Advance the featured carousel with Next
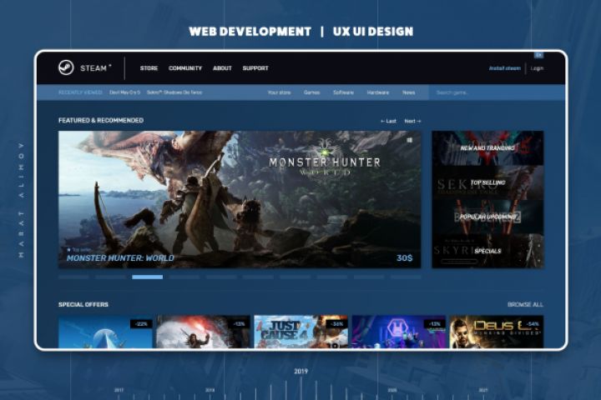This screenshot has height=400, width=601. pyautogui.click(x=413, y=121)
